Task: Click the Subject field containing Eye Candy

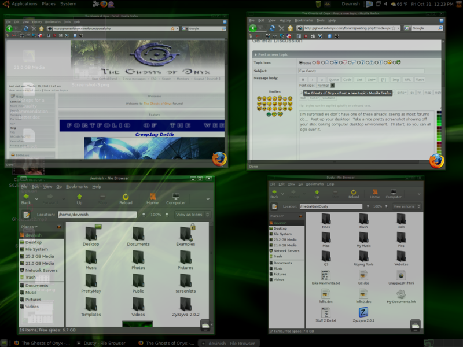Action: pyautogui.click(x=361, y=71)
